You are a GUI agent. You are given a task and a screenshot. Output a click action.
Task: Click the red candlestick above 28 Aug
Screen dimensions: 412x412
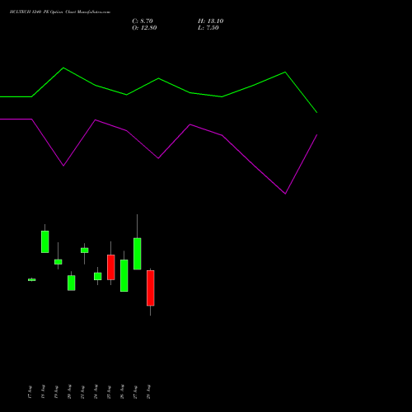(151, 288)
